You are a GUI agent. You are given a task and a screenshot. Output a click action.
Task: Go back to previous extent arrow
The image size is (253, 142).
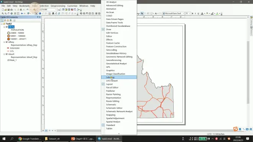22,13
